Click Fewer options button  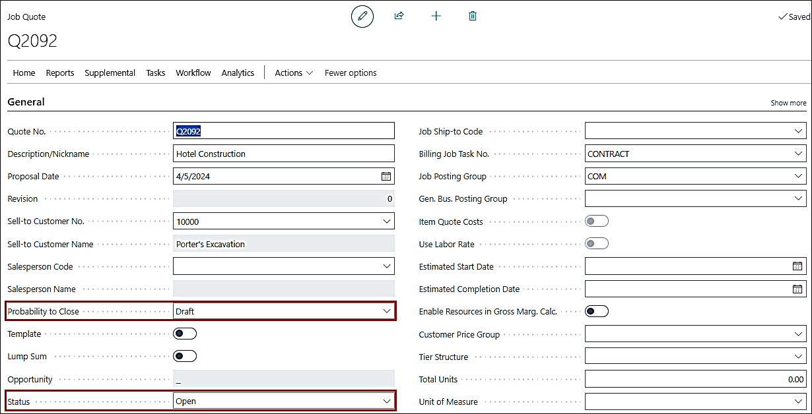(351, 73)
